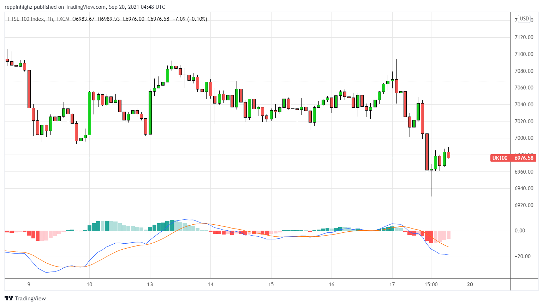This screenshot has height=306, width=543.
Task: Click the 6920.00 price axis label
Action: click(x=524, y=205)
